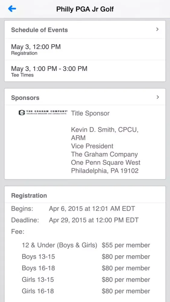Select the Girls 13-15 fee row

point(86,279)
